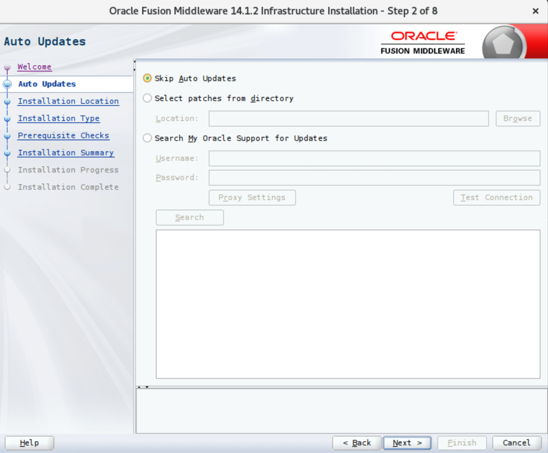Viewport: 548px width, 453px height.
Task: Click the disabled Finish button
Action: click(462, 443)
